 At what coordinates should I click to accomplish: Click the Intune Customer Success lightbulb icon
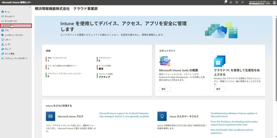point(162,116)
